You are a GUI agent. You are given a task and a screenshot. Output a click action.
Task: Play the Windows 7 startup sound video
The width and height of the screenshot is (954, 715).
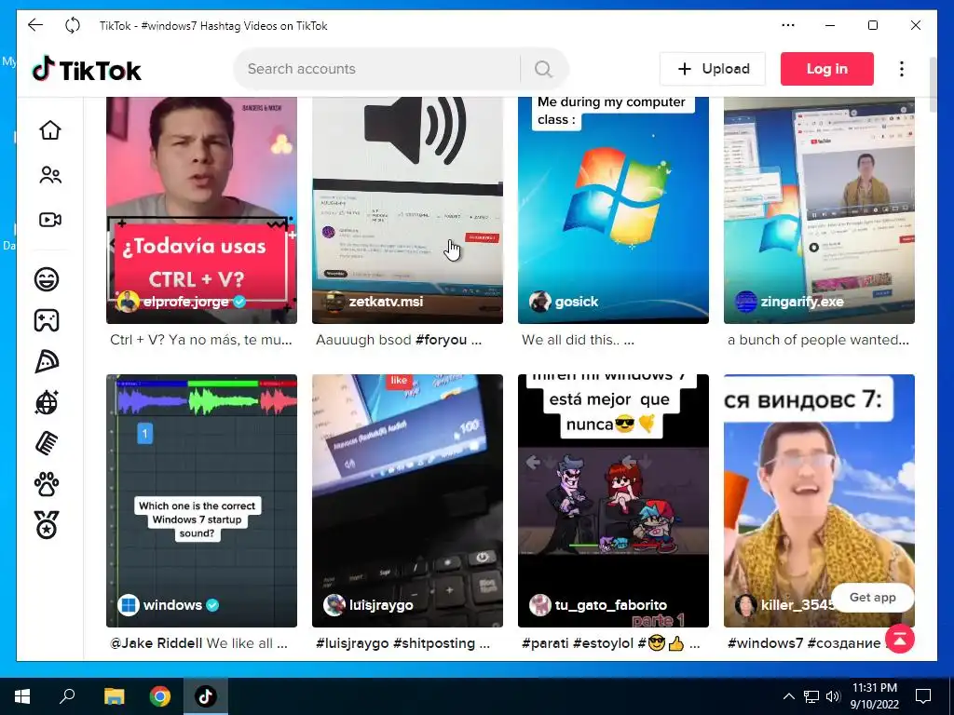(x=201, y=500)
